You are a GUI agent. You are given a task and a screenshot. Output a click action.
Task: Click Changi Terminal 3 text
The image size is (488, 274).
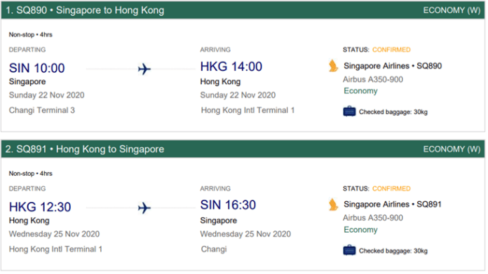click(x=41, y=110)
